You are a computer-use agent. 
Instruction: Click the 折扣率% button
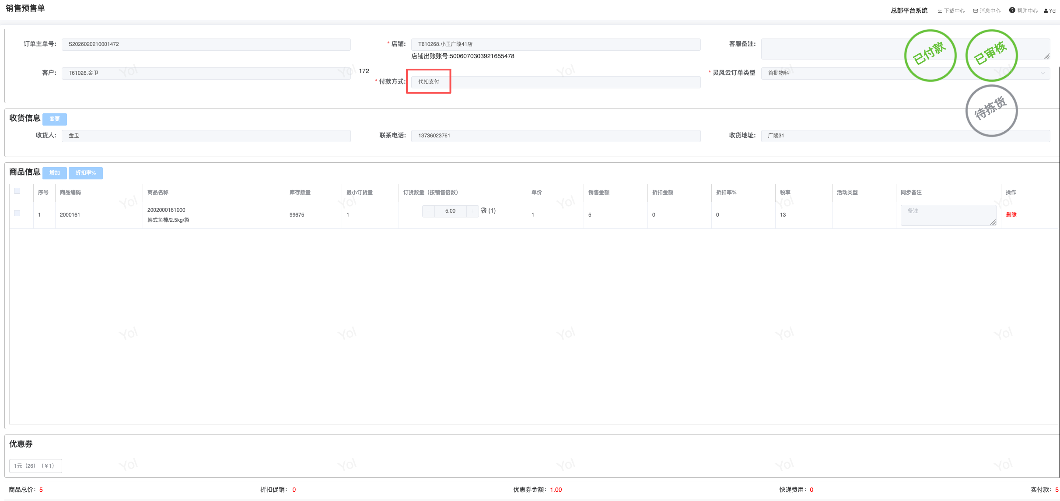coord(85,173)
